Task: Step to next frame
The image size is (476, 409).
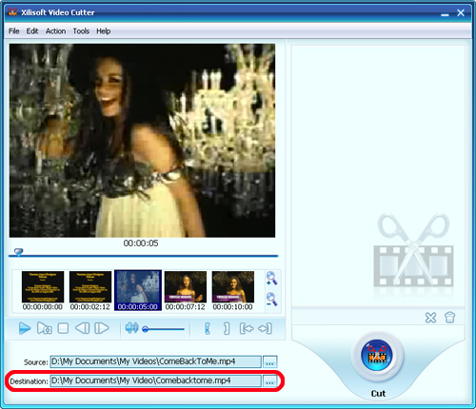Action: click(x=102, y=328)
